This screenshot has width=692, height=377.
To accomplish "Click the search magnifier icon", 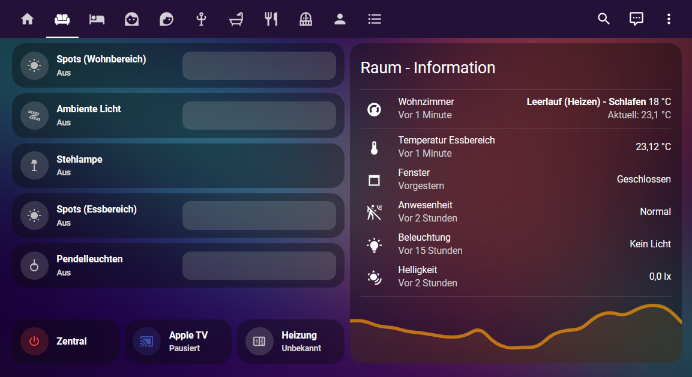I will coord(604,19).
